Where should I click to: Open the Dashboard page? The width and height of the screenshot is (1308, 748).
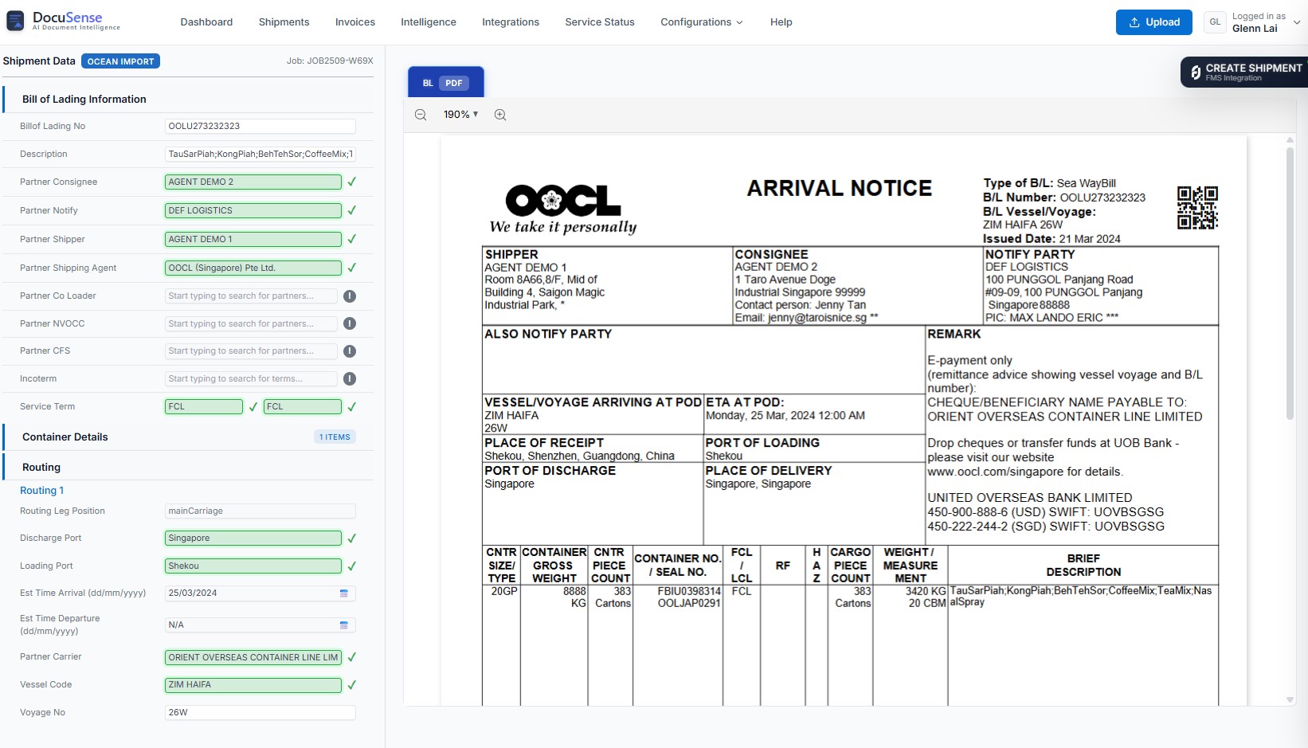pos(206,22)
